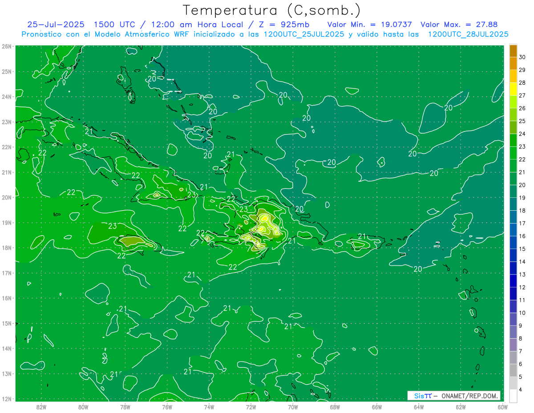Click the color scale label 28
The image size is (534, 413).
[522, 83]
